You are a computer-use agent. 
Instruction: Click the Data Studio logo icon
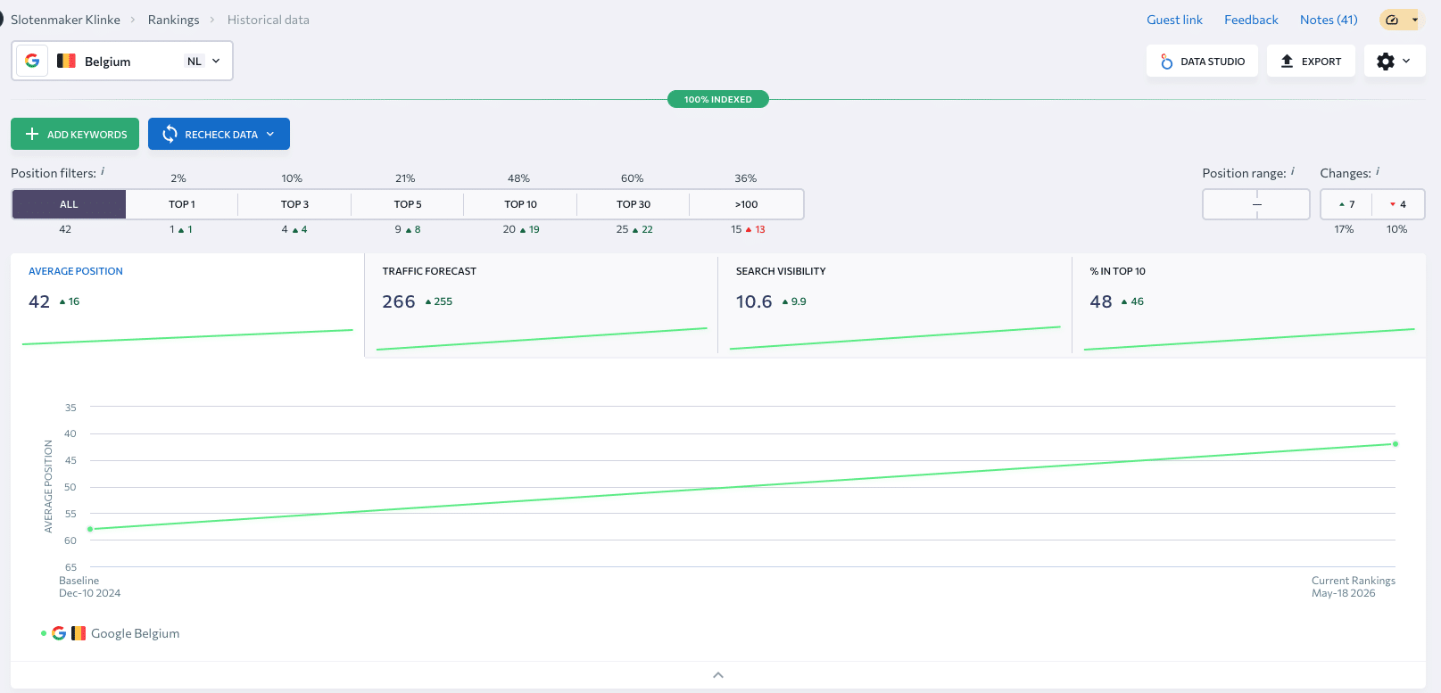[1166, 62]
